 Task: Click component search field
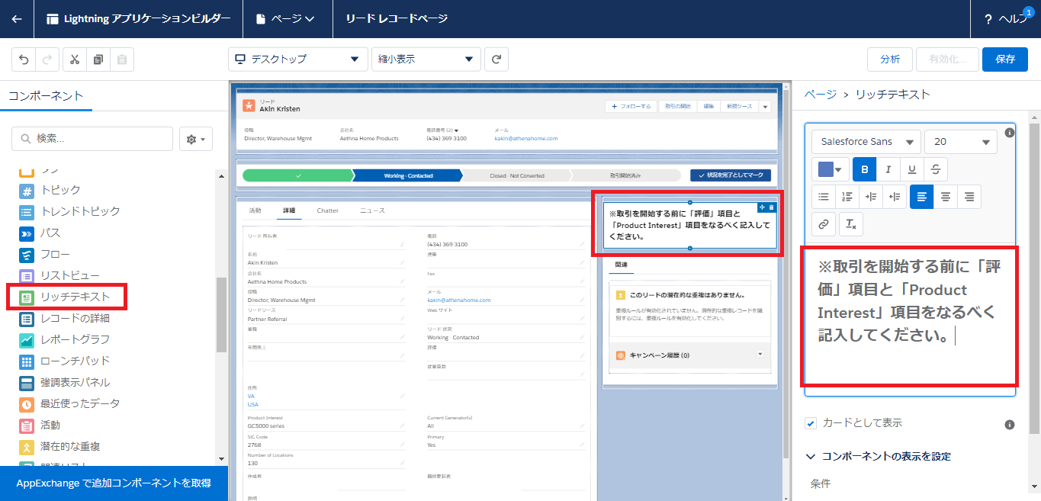(92, 139)
